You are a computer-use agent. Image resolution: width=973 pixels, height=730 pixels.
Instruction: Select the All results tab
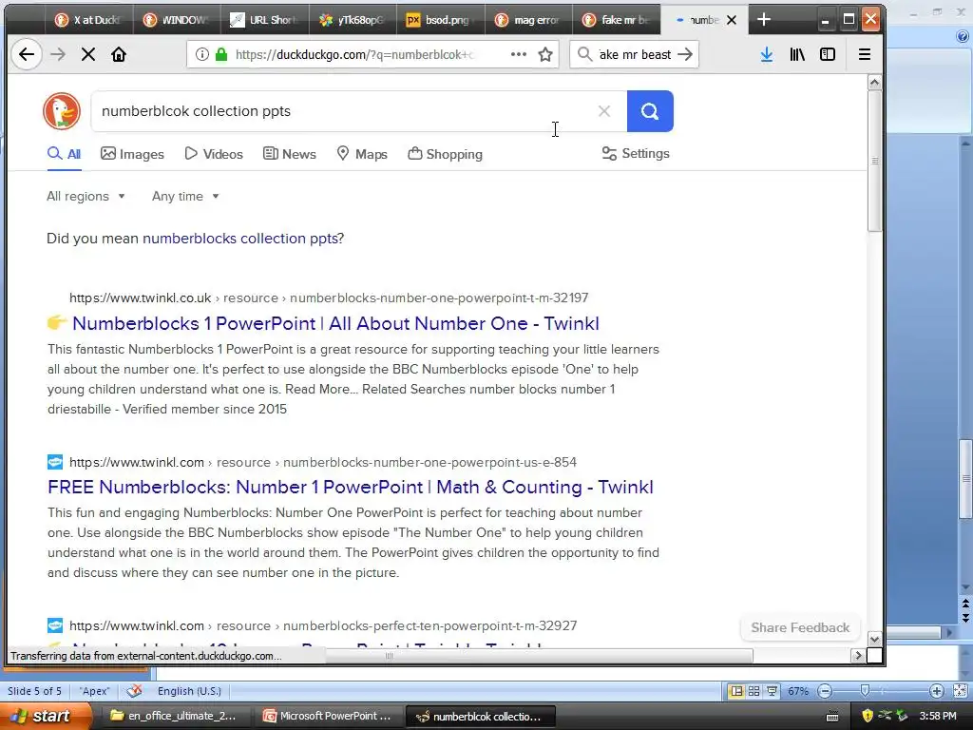coord(64,154)
